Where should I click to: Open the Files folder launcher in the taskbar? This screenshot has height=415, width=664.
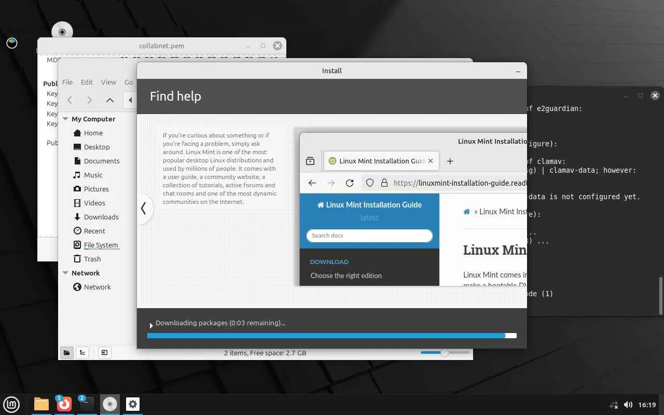coord(41,404)
